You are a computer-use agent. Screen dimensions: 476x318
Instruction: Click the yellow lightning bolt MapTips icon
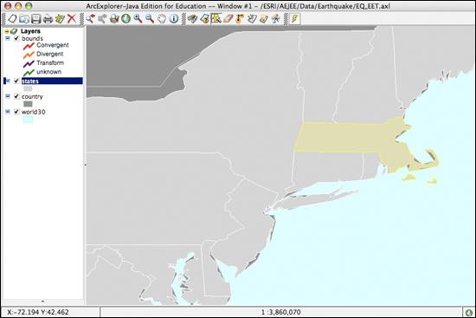[294, 19]
